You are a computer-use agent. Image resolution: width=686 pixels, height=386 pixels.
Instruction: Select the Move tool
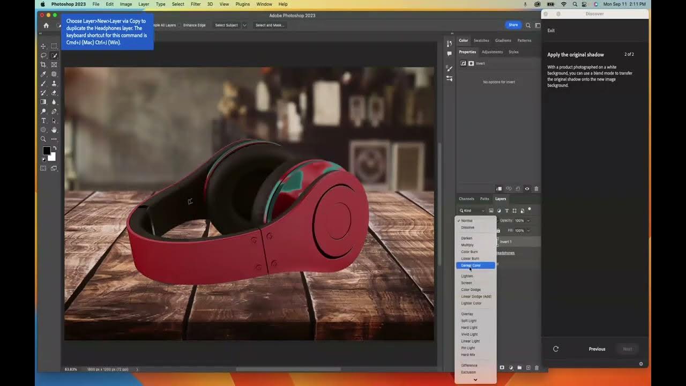point(43,46)
